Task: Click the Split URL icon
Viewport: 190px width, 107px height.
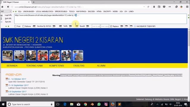Action: click(1, 18)
